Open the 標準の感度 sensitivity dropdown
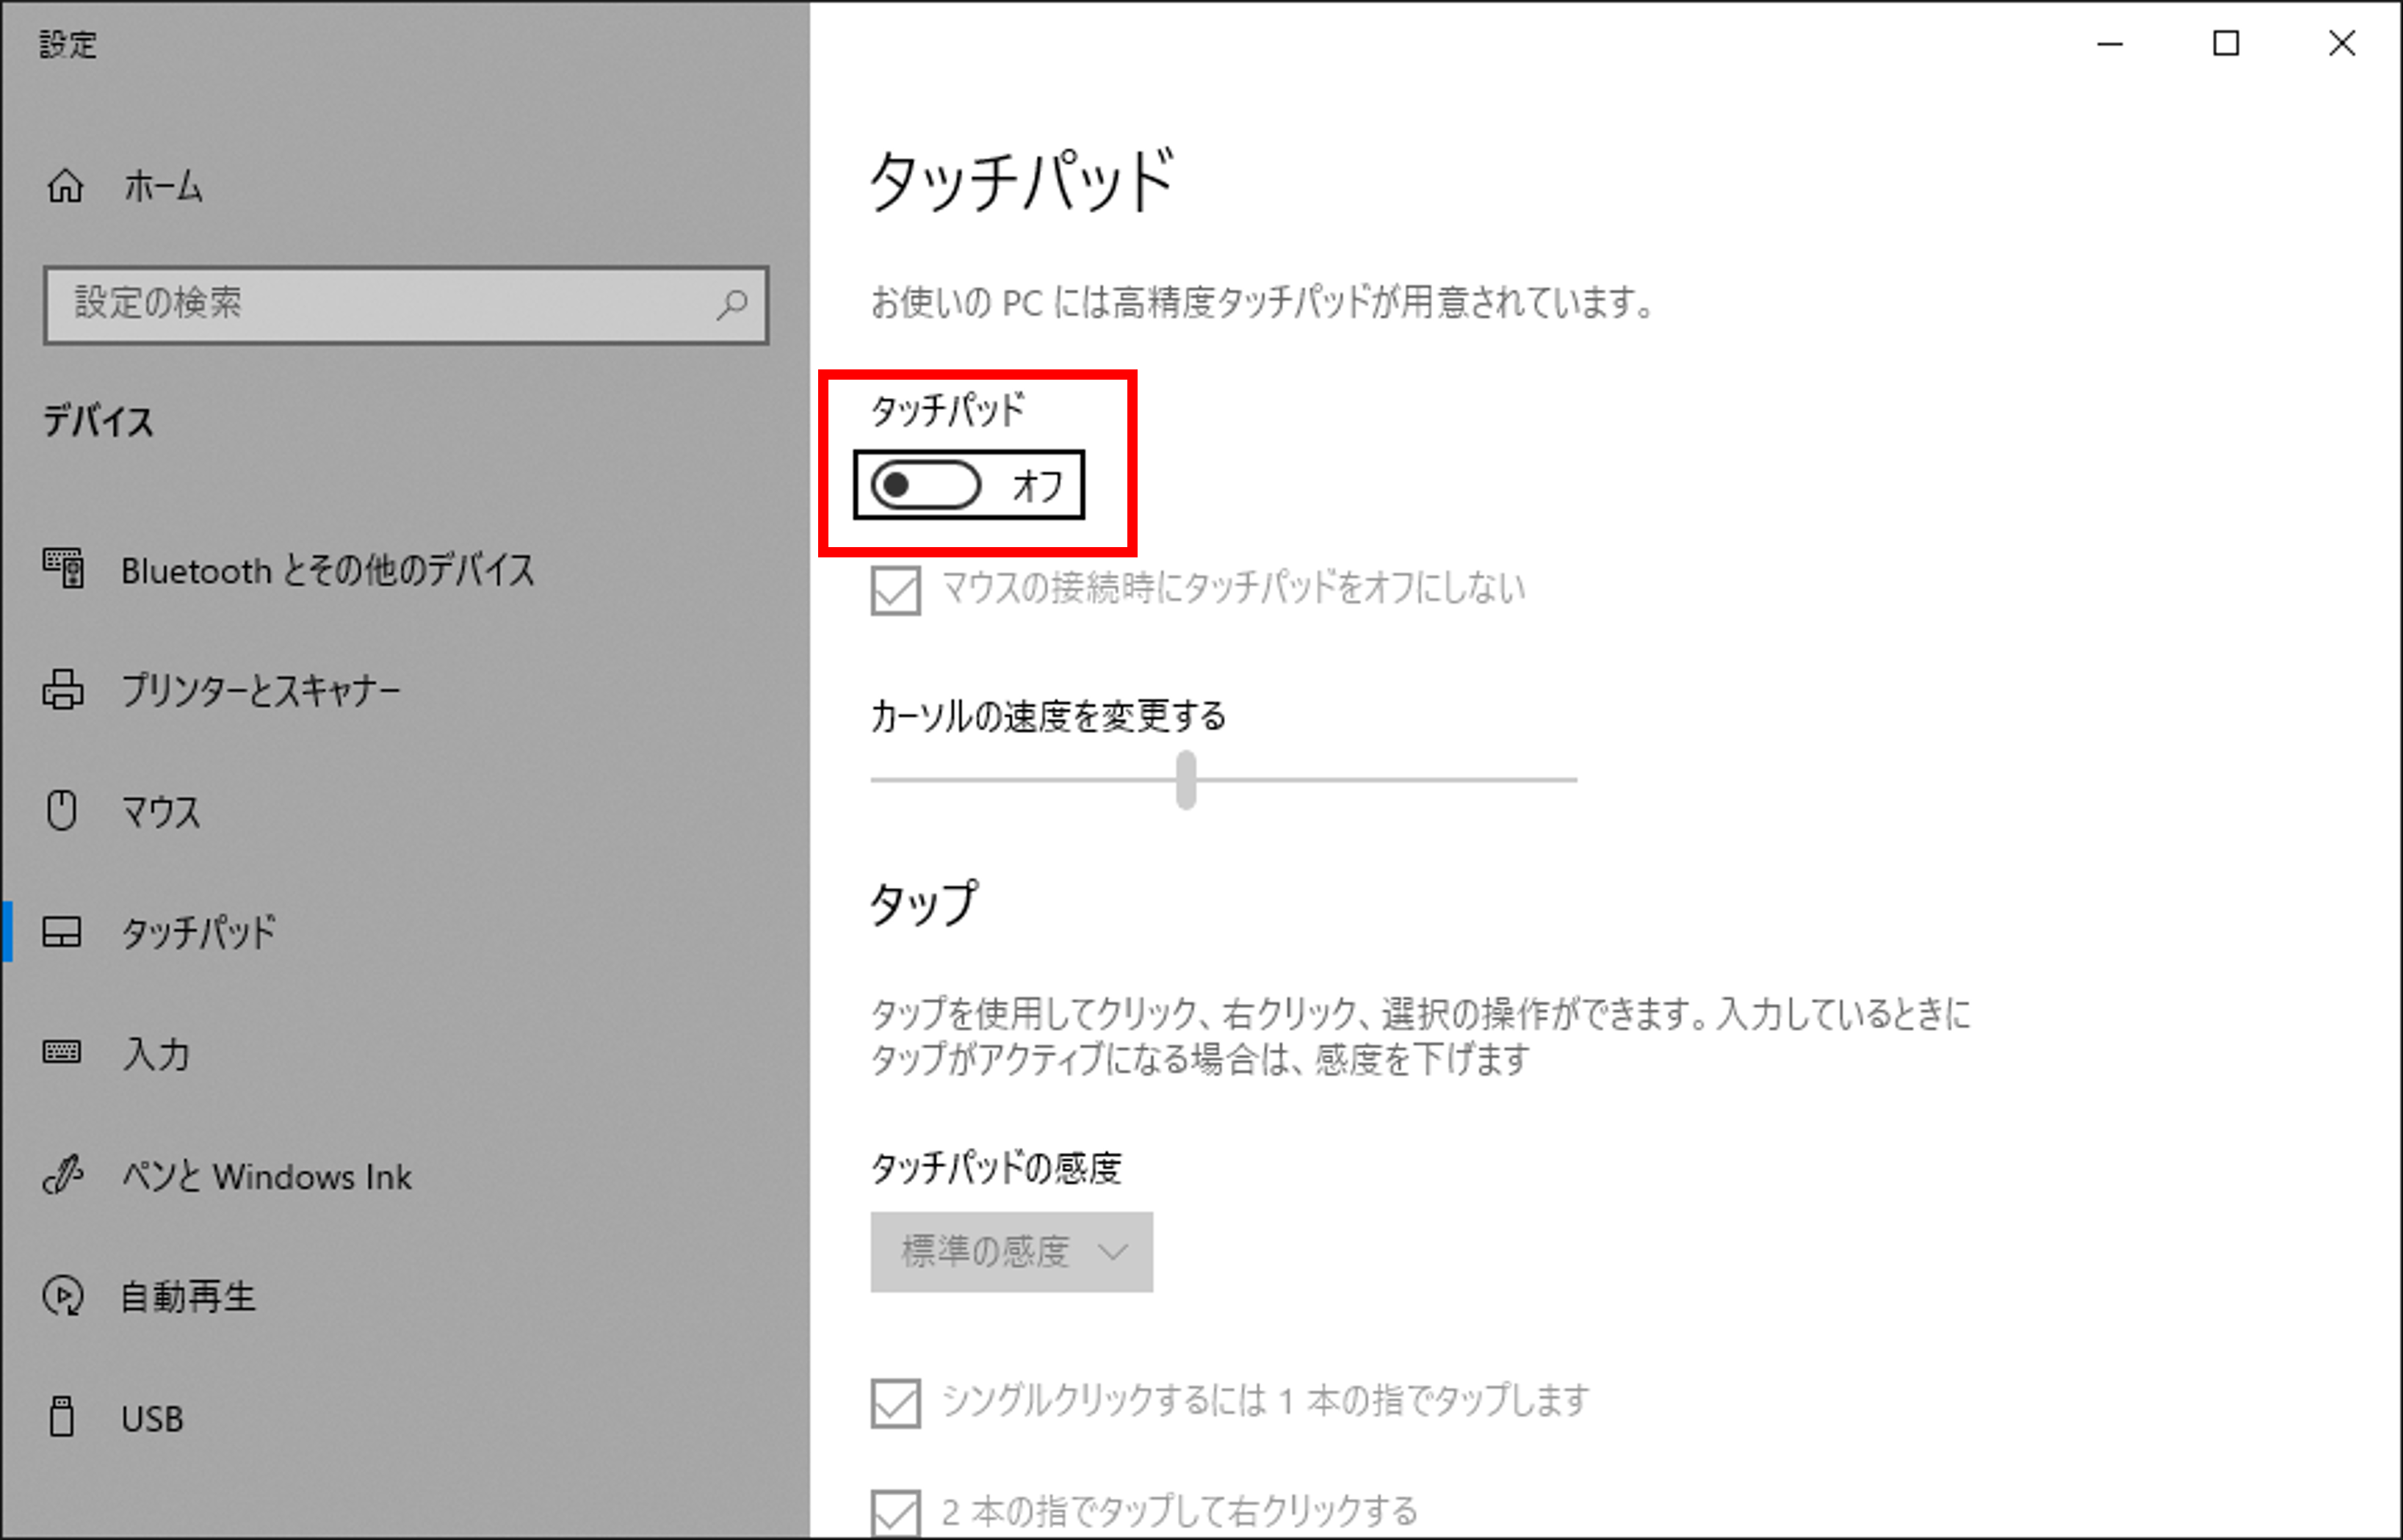 [1011, 1252]
